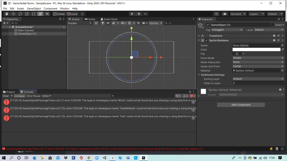Click the white Color swatch field
The width and height of the screenshot is (287, 161).
tap(256, 50)
